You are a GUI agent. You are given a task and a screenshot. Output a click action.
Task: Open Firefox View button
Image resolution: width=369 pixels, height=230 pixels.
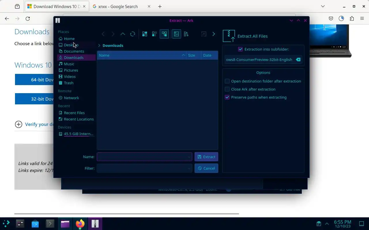[17, 6]
